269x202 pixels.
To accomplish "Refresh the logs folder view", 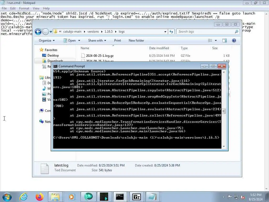I will click(171, 32).
